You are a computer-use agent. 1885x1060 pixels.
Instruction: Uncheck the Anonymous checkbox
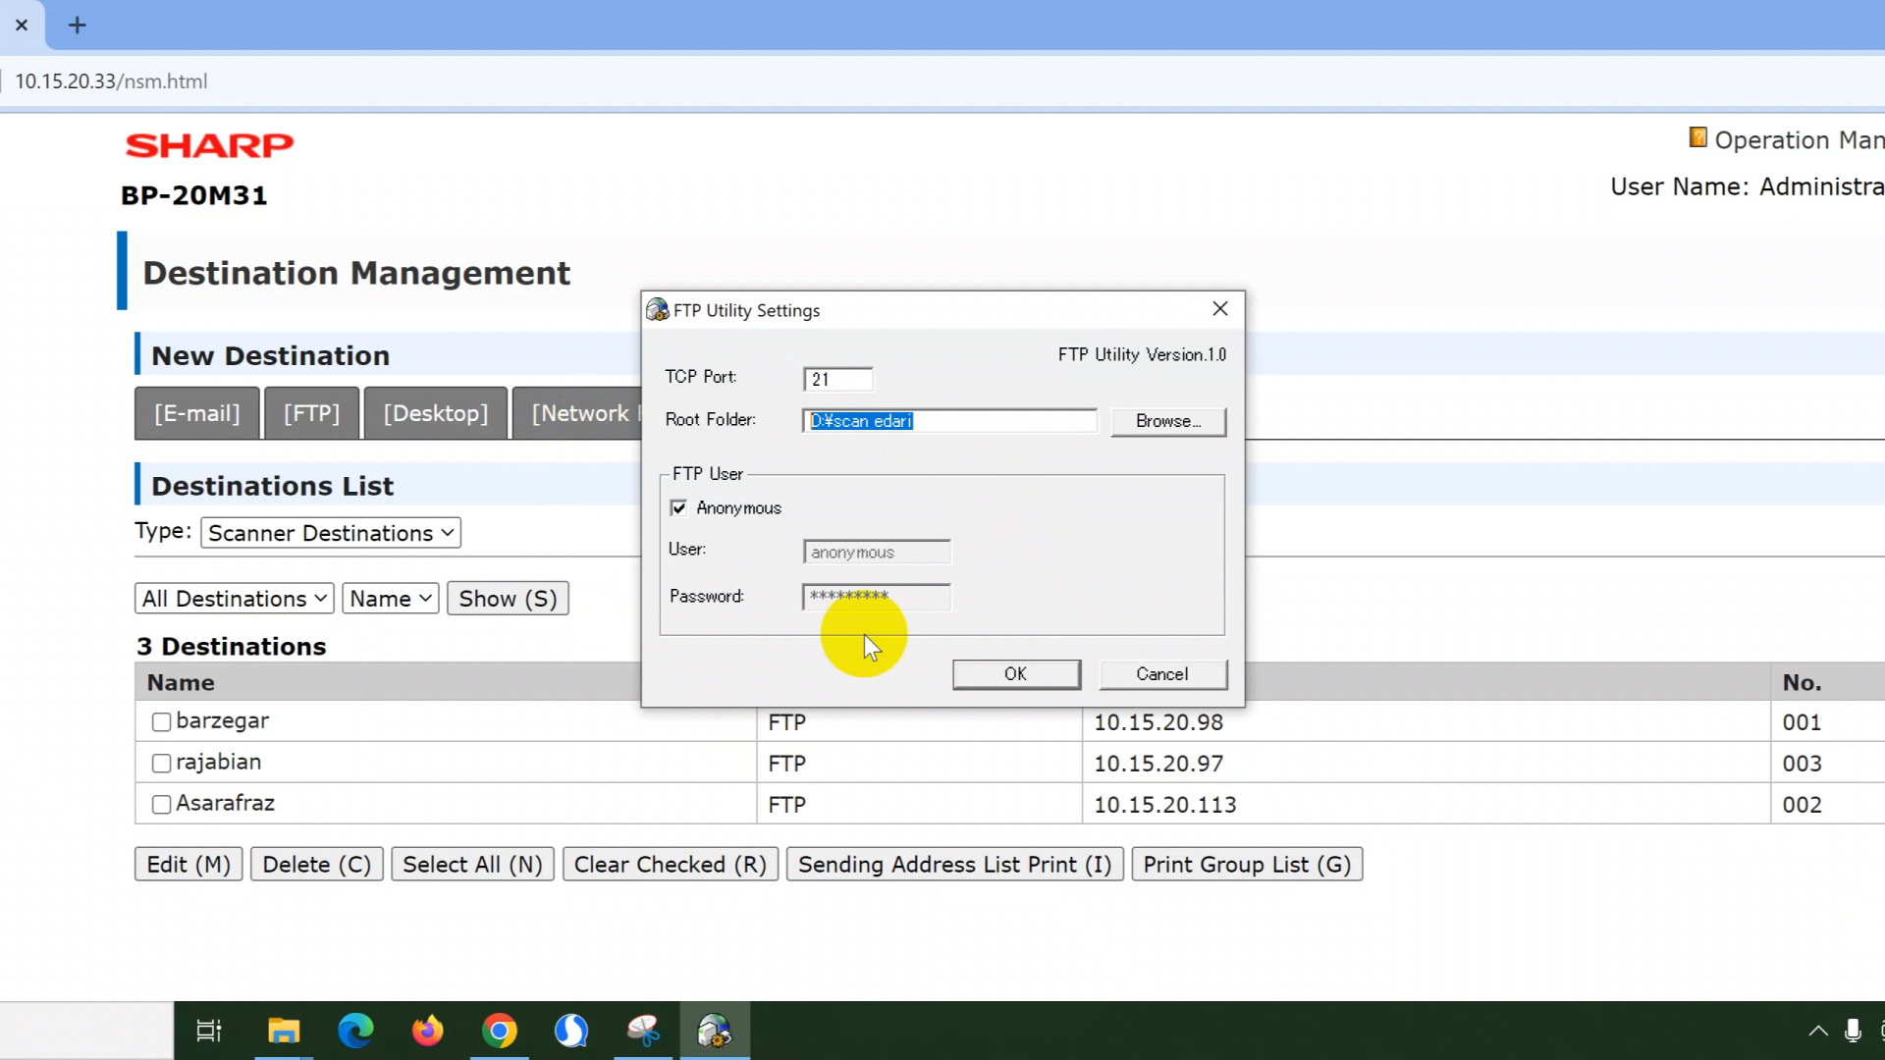click(x=678, y=507)
